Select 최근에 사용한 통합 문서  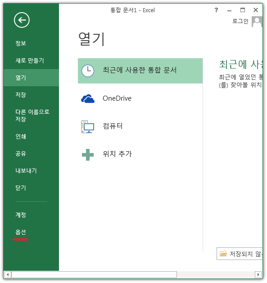click(x=140, y=71)
